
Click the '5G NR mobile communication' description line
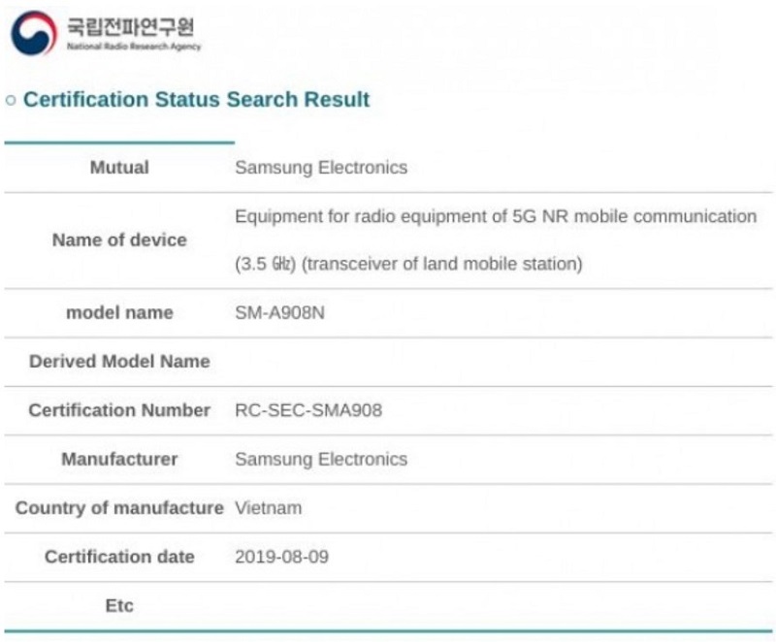click(496, 216)
